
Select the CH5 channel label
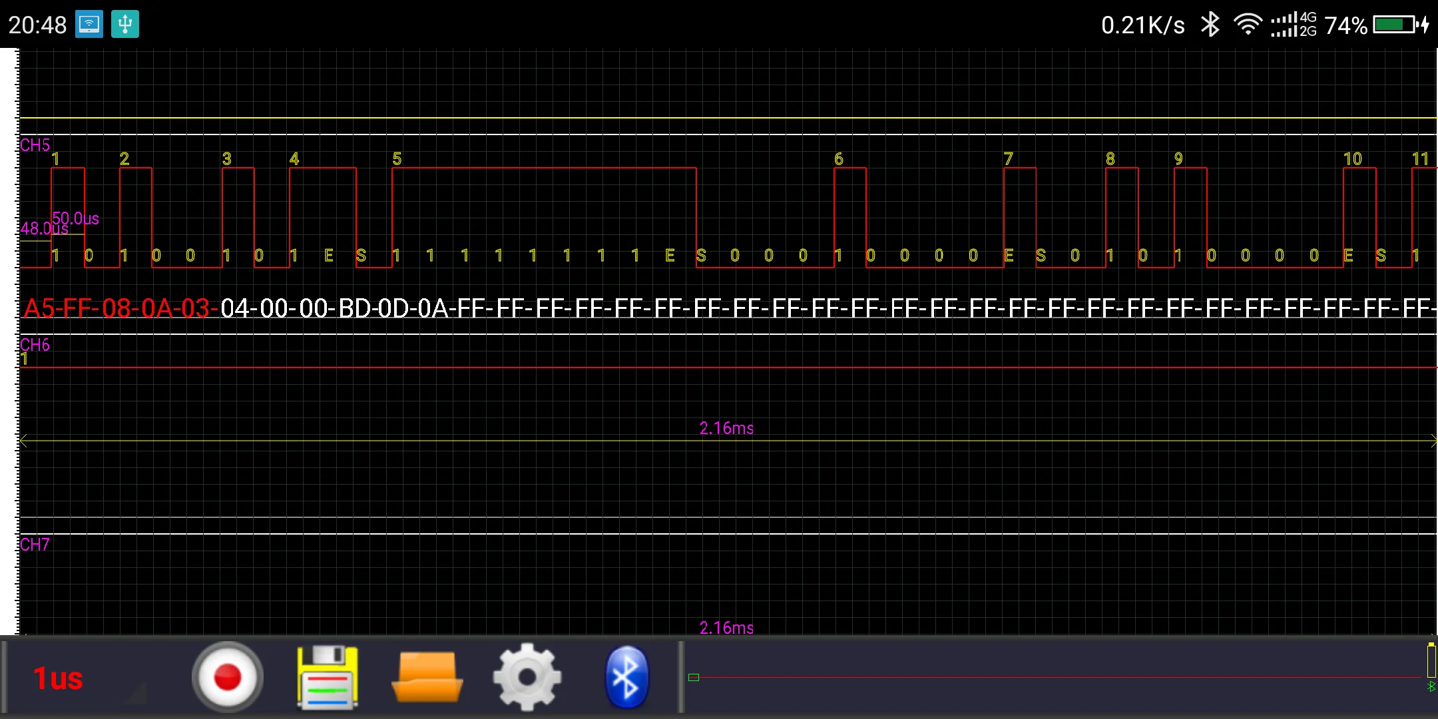35,145
